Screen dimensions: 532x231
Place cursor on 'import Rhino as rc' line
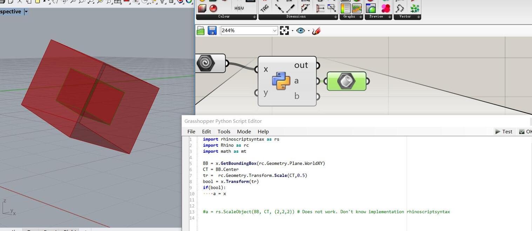[226, 145]
